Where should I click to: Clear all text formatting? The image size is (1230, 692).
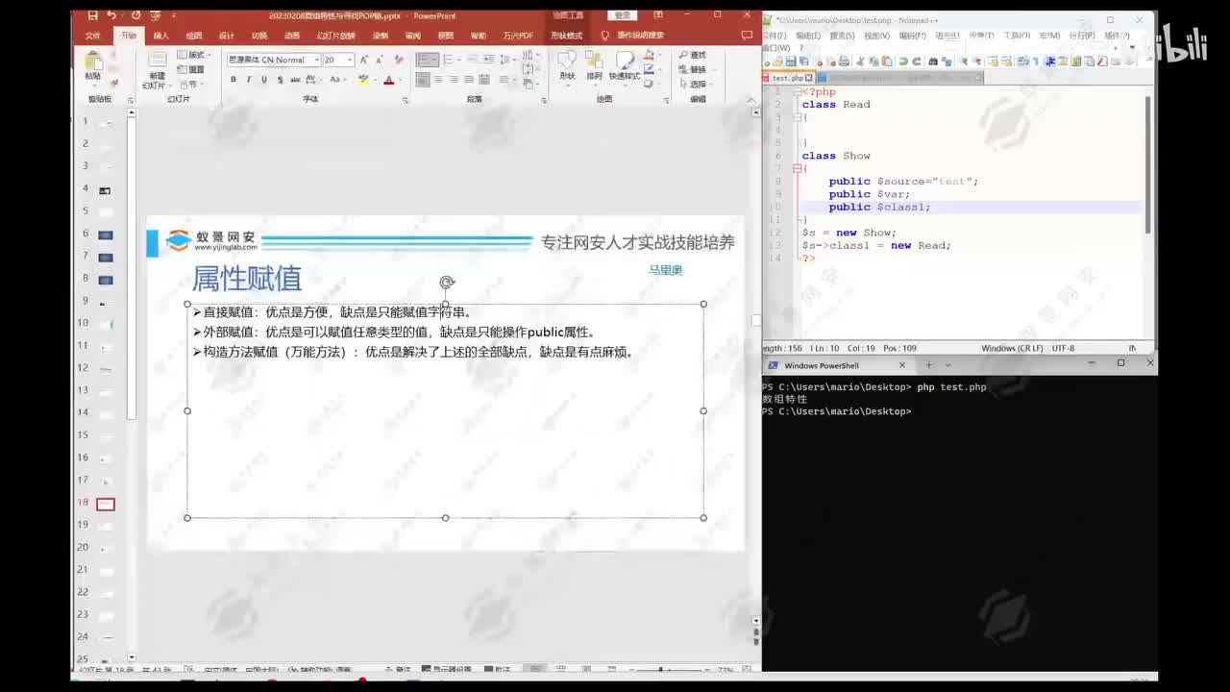(x=397, y=60)
